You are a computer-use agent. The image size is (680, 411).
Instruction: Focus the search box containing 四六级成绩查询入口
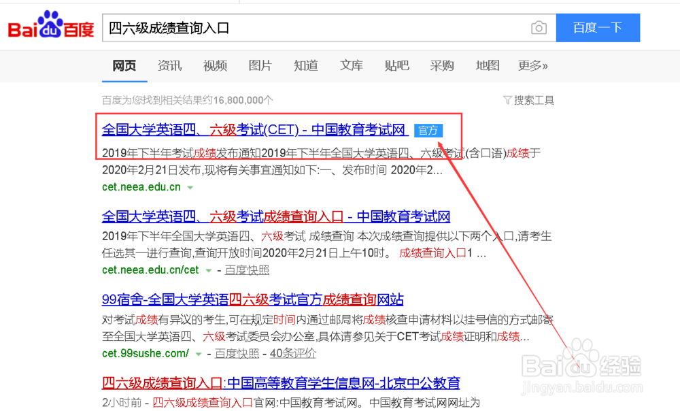tap(329, 28)
